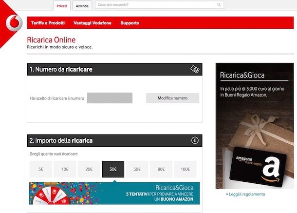Switch to the Aziende tab
Image resolution: width=297 pixels, height=213 pixels.
click(x=82, y=6)
